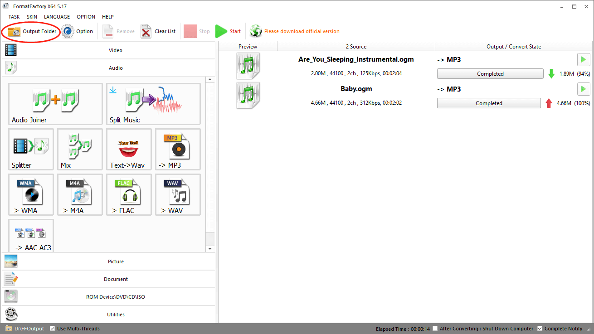Select the Are_You_Sleeping_Instrumental.ogm file name
The image size is (594, 334).
(x=356, y=59)
